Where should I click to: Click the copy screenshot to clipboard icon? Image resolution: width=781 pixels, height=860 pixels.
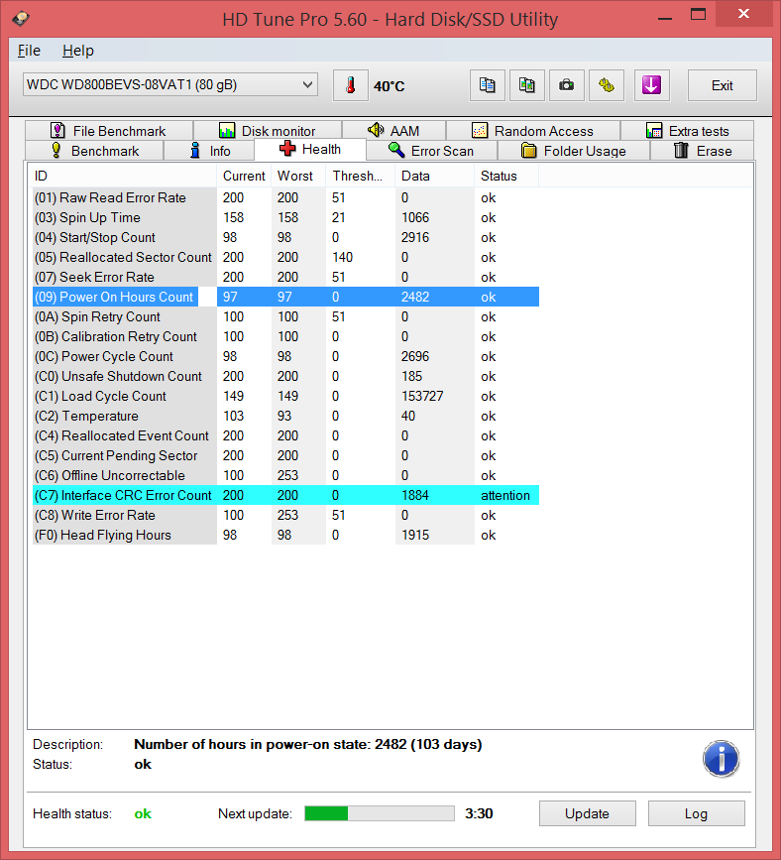pyautogui.click(x=526, y=85)
